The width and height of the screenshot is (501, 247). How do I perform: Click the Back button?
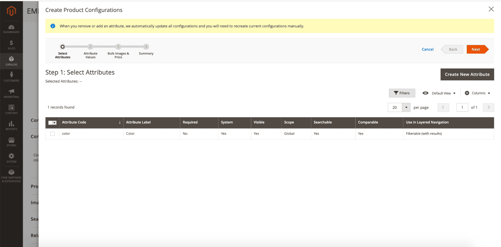452,49
